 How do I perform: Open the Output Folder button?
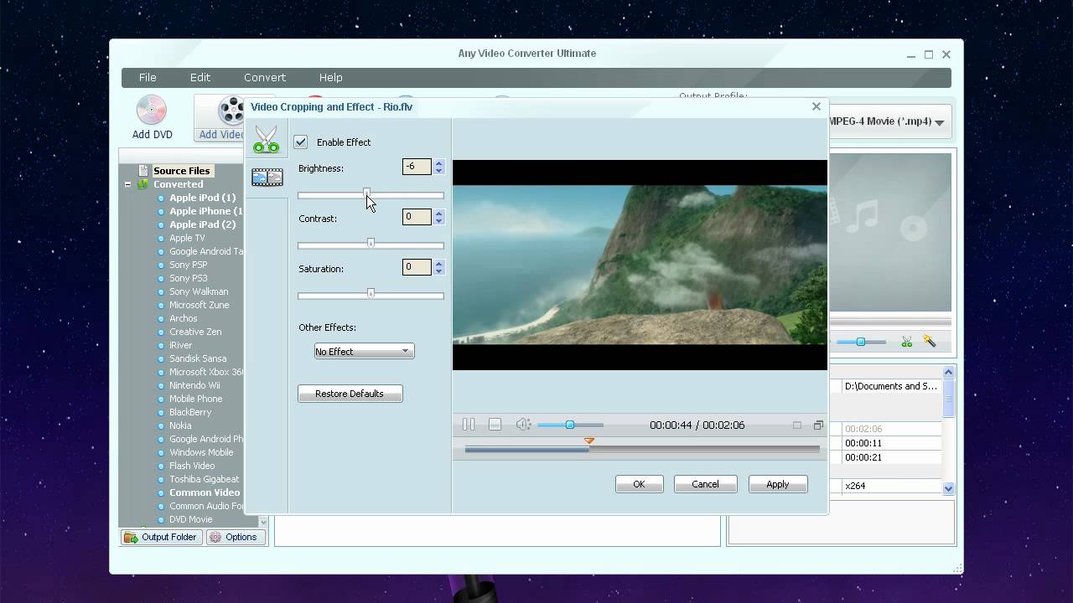(x=162, y=537)
